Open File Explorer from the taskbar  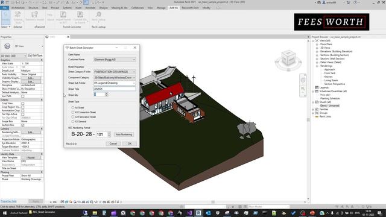95,213
